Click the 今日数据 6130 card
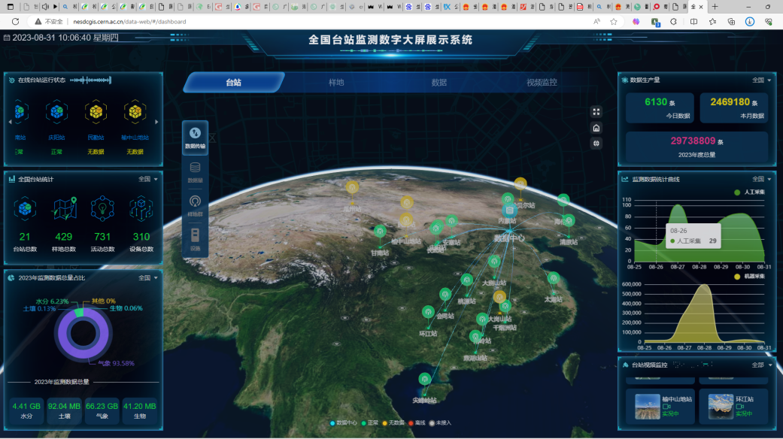The height and width of the screenshot is (439, 783). coord(660,107)
